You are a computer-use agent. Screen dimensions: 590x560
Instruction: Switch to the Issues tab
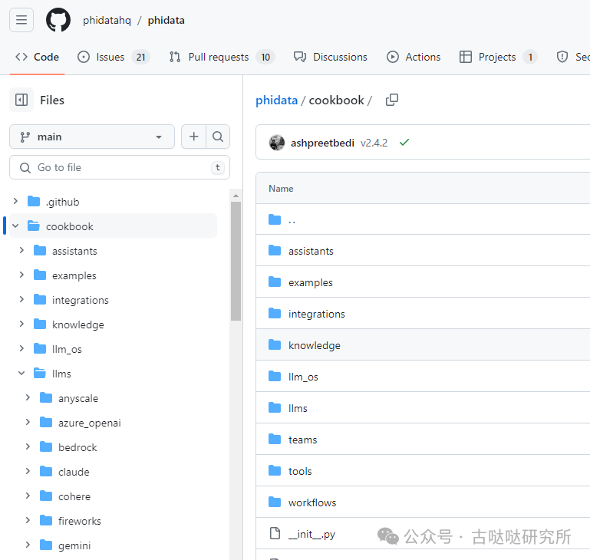pos(112,57)
